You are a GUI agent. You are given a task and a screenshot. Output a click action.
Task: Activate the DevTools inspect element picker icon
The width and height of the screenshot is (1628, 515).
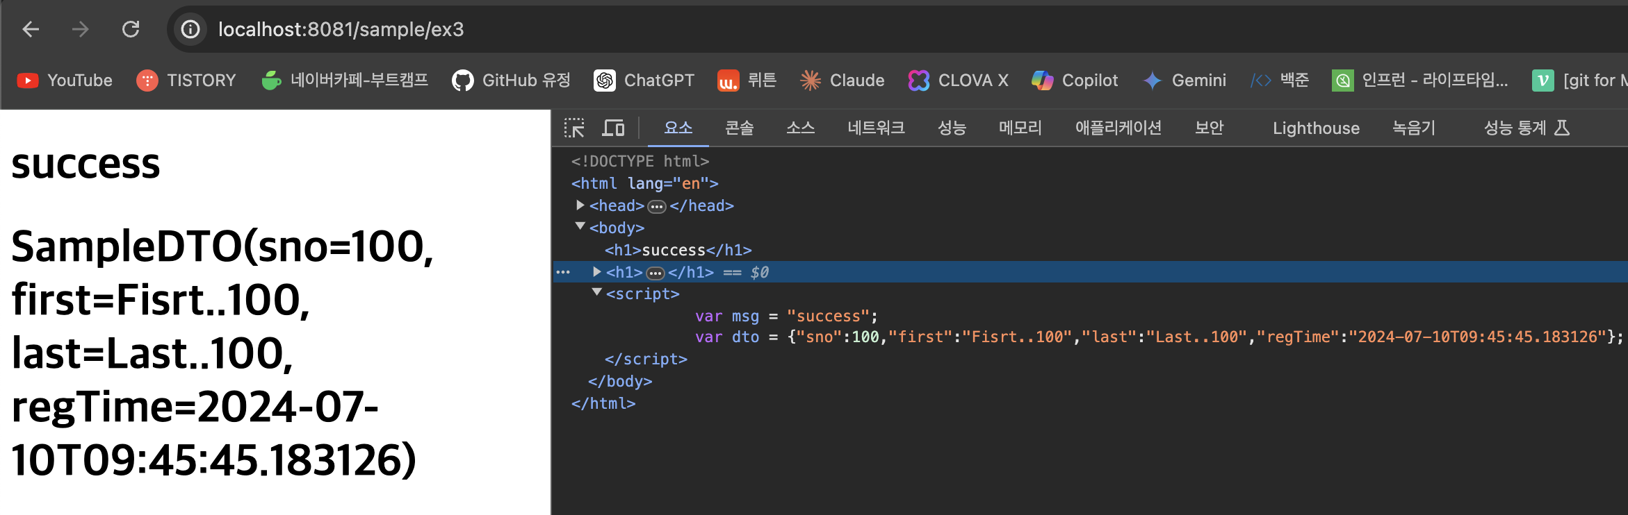coord(574,128)
